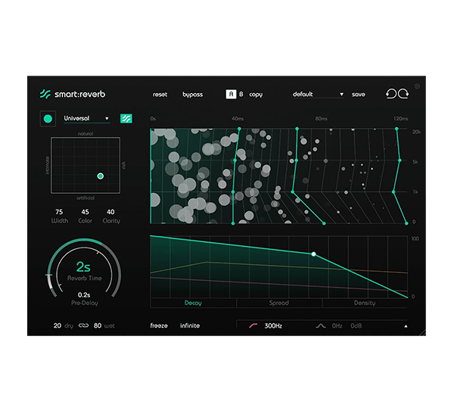
Task: Click the undo arrow icon
Action: coord(391,94)
